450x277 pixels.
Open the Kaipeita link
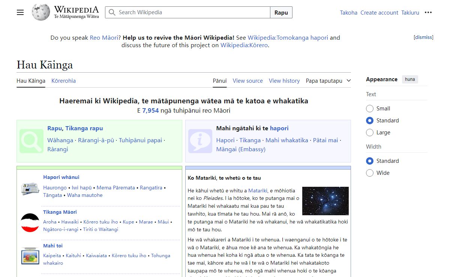click(52, 255)
